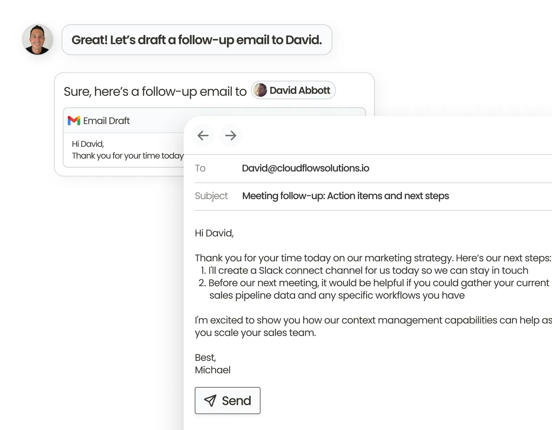Image resolution: width=552 pixels, height=430 pixels.
Task: Open the David Abbott contact chip
Action: 293,90
